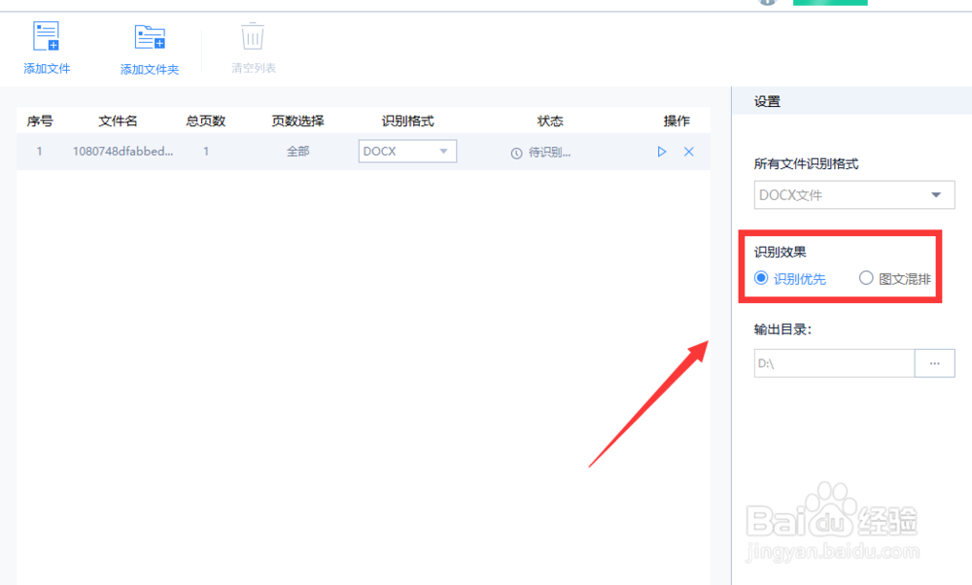
Task: Open the DOCX format dropdown in the file row
Action: tap(407, 151)
